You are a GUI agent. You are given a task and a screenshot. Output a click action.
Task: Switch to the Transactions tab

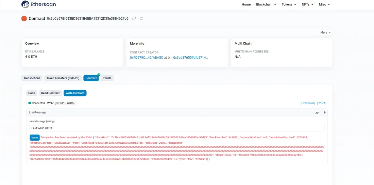pyautogui.click(x=32, y=78)
